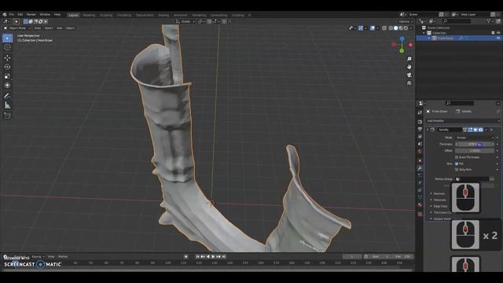Toggle Only Rim checkbox
This screenshot has width=503, height=283.
click(457, 170)
